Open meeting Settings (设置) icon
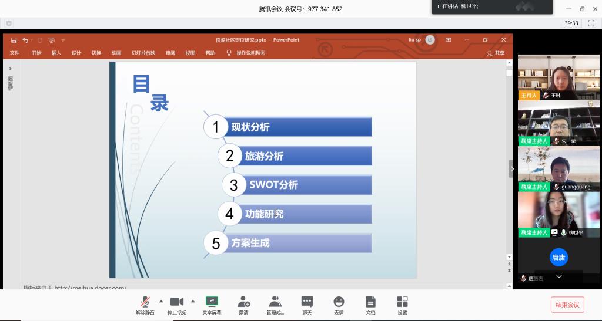This screenshot has width=602, height=321. click(402, 302)
